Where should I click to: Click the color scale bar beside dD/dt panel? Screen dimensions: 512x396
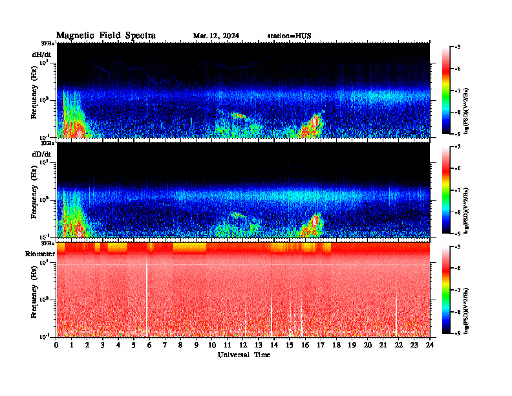445,190
